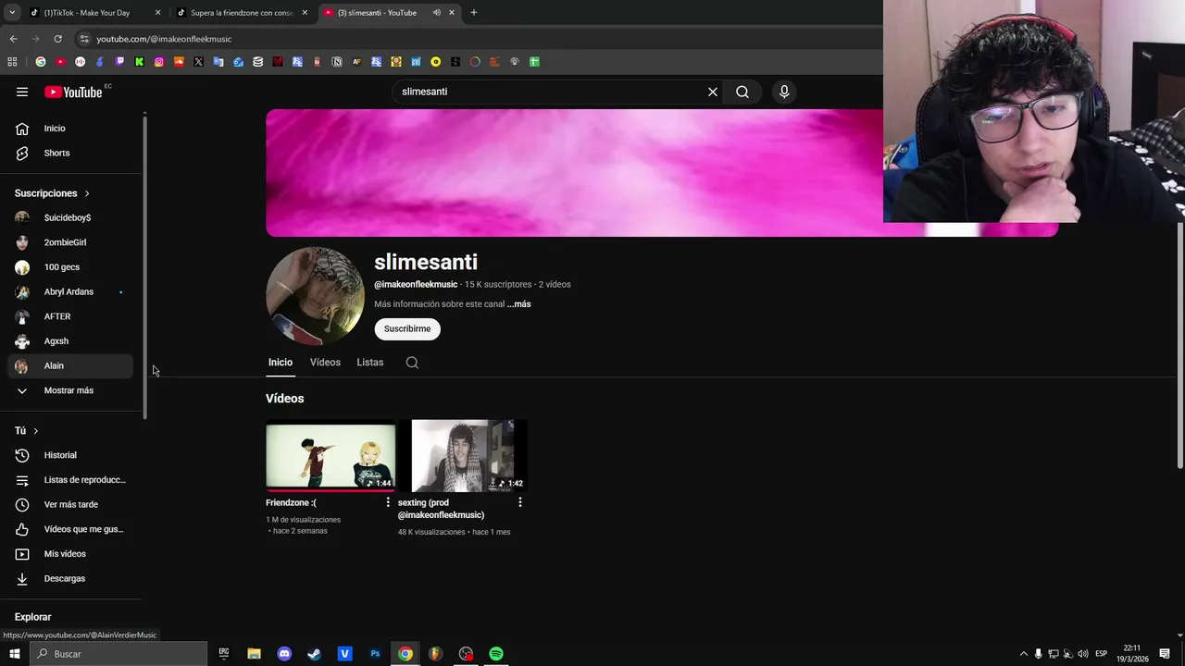Open the tab search dropdown arrow
This screenshot has width=1185, height=666.
(x=12, y=13)
